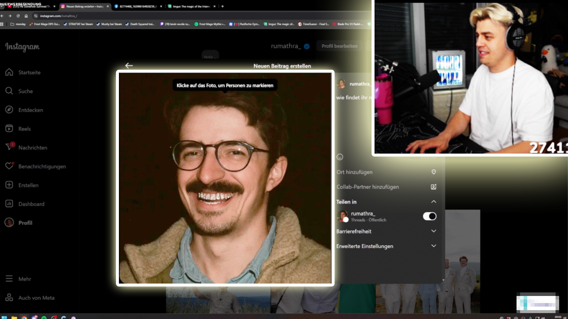Click the browser back arrow
The image size is (568, 319).
2,16
